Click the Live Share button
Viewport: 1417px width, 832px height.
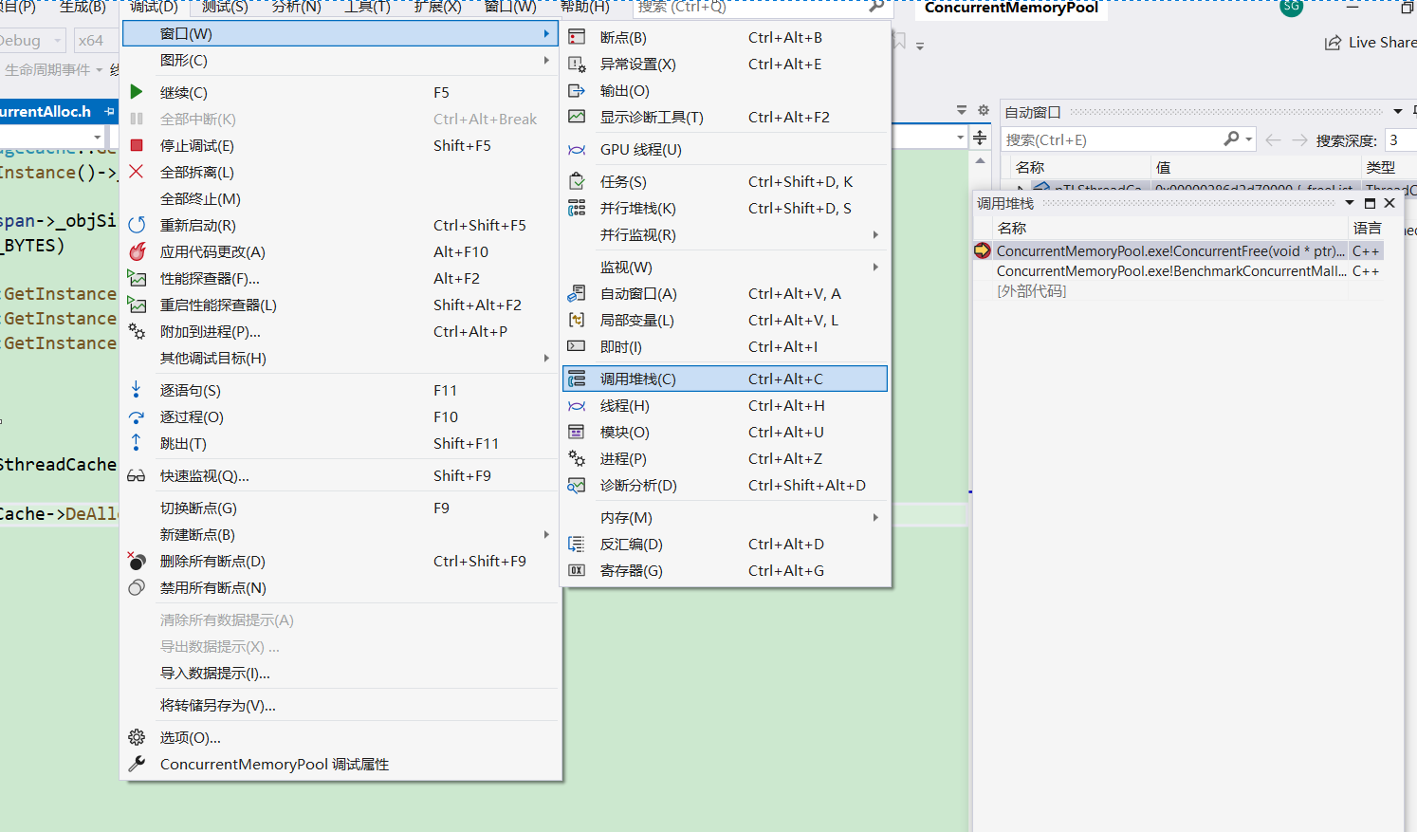(x=1371, y=43)
